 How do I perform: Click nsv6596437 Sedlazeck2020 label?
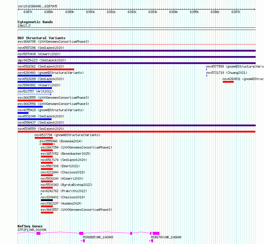pyautogui.click(x=41, y=122)
